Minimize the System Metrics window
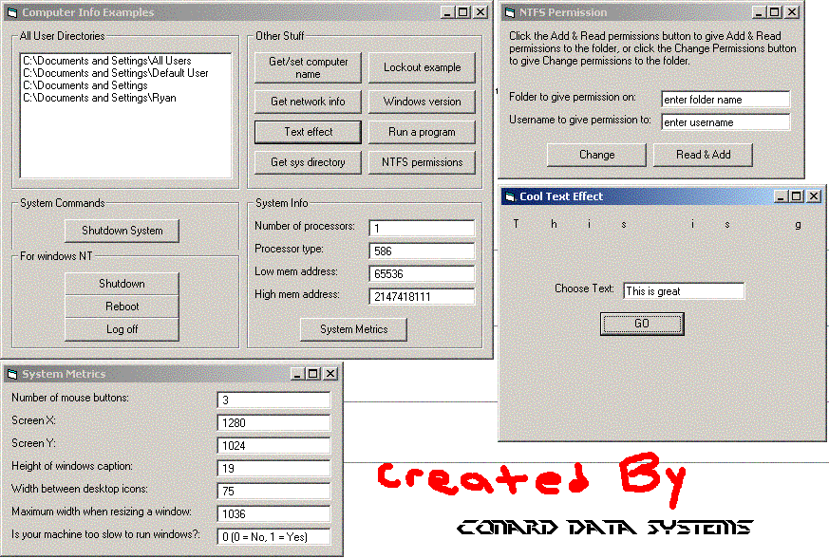This screenshot has height=558, width=829. (297, 374)
